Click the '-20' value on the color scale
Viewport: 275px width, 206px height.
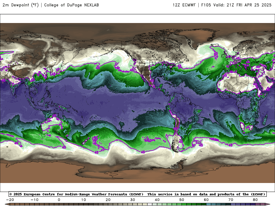(x=10, y=200)
